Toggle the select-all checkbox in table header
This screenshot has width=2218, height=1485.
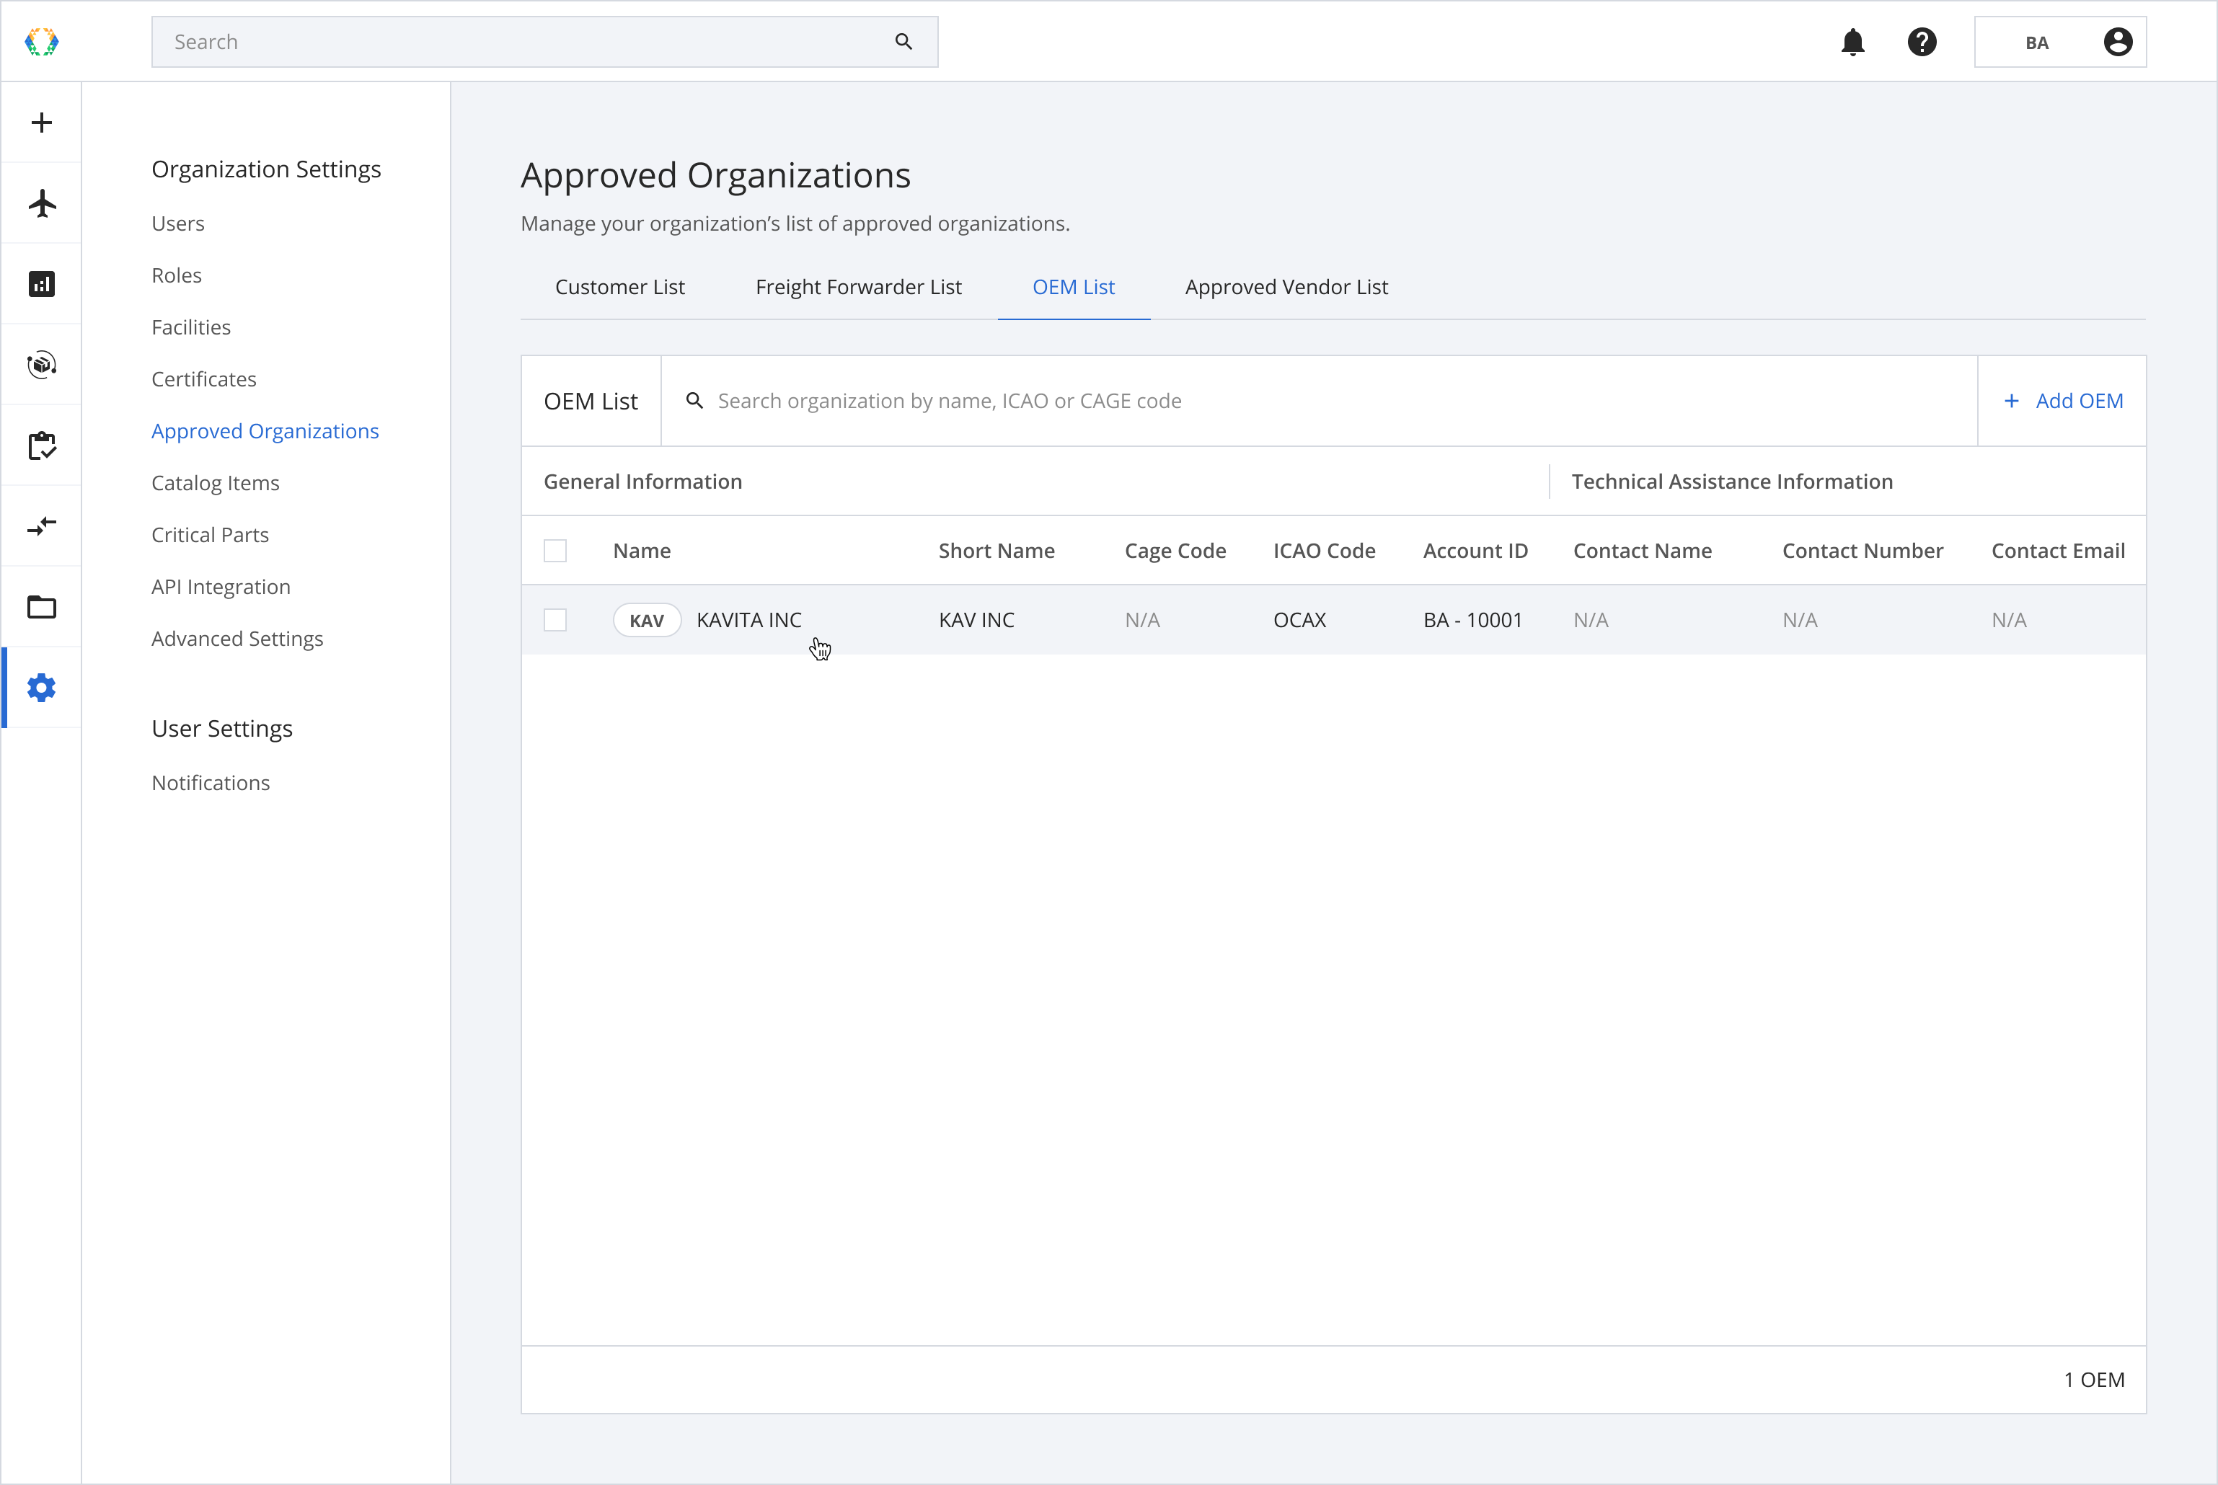555,550
